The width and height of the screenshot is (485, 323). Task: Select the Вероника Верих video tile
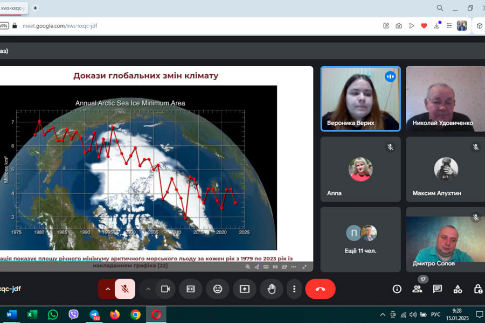[361, 99]
